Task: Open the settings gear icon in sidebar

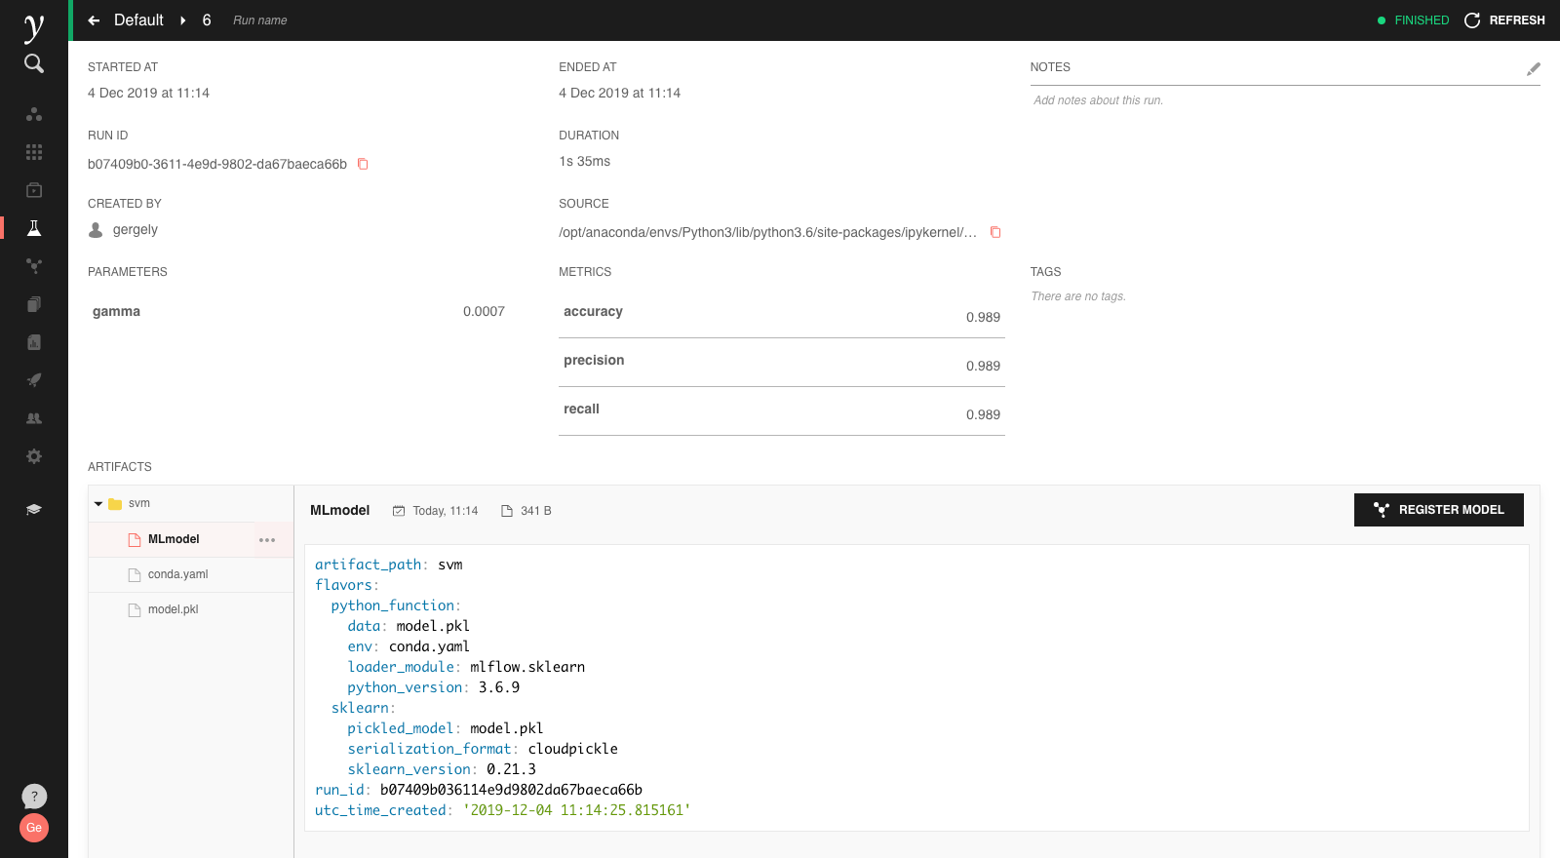Action: point(34,456)
